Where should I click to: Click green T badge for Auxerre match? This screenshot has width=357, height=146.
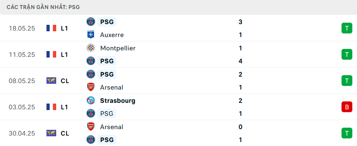point(347,28)
